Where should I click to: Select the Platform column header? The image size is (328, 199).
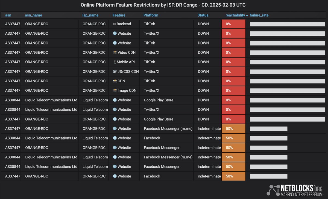click(151, 15)
